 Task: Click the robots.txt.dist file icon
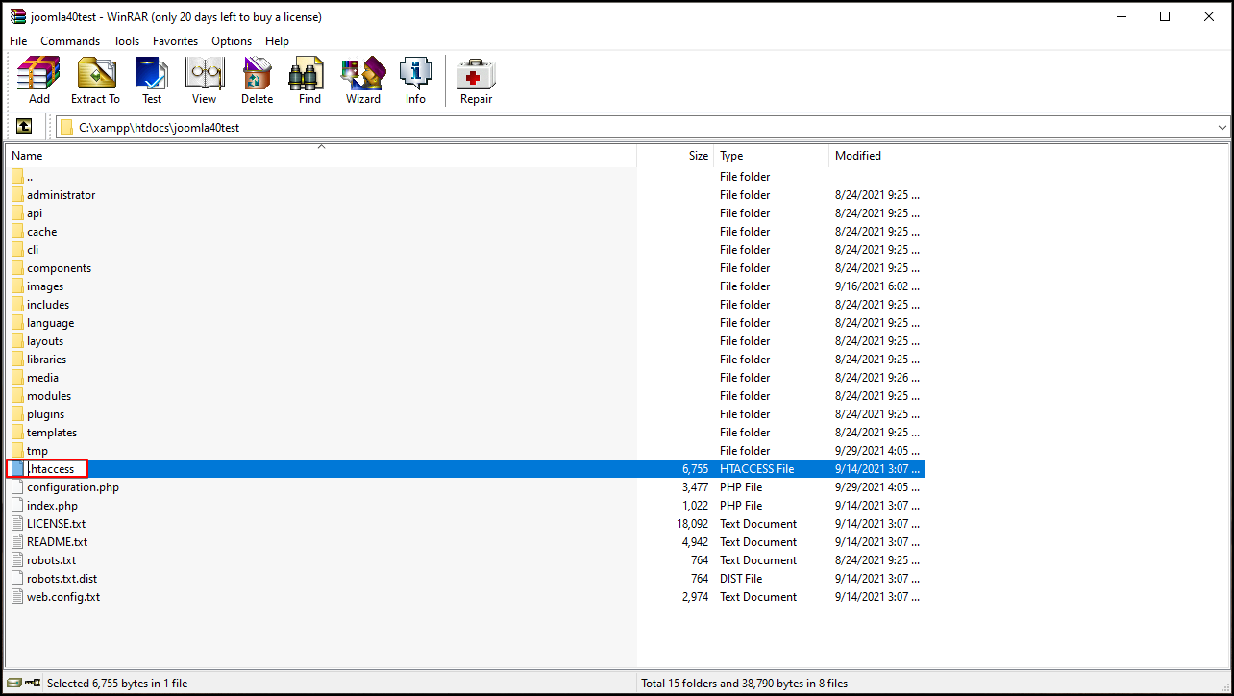point(17,579)
